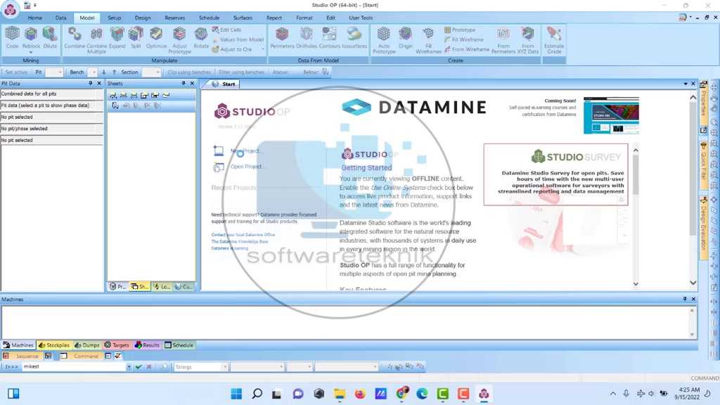The height and width of the screenshot is (405, 720).
Task: Switch to the Dumps bottom tab
Action: [87, 345]
